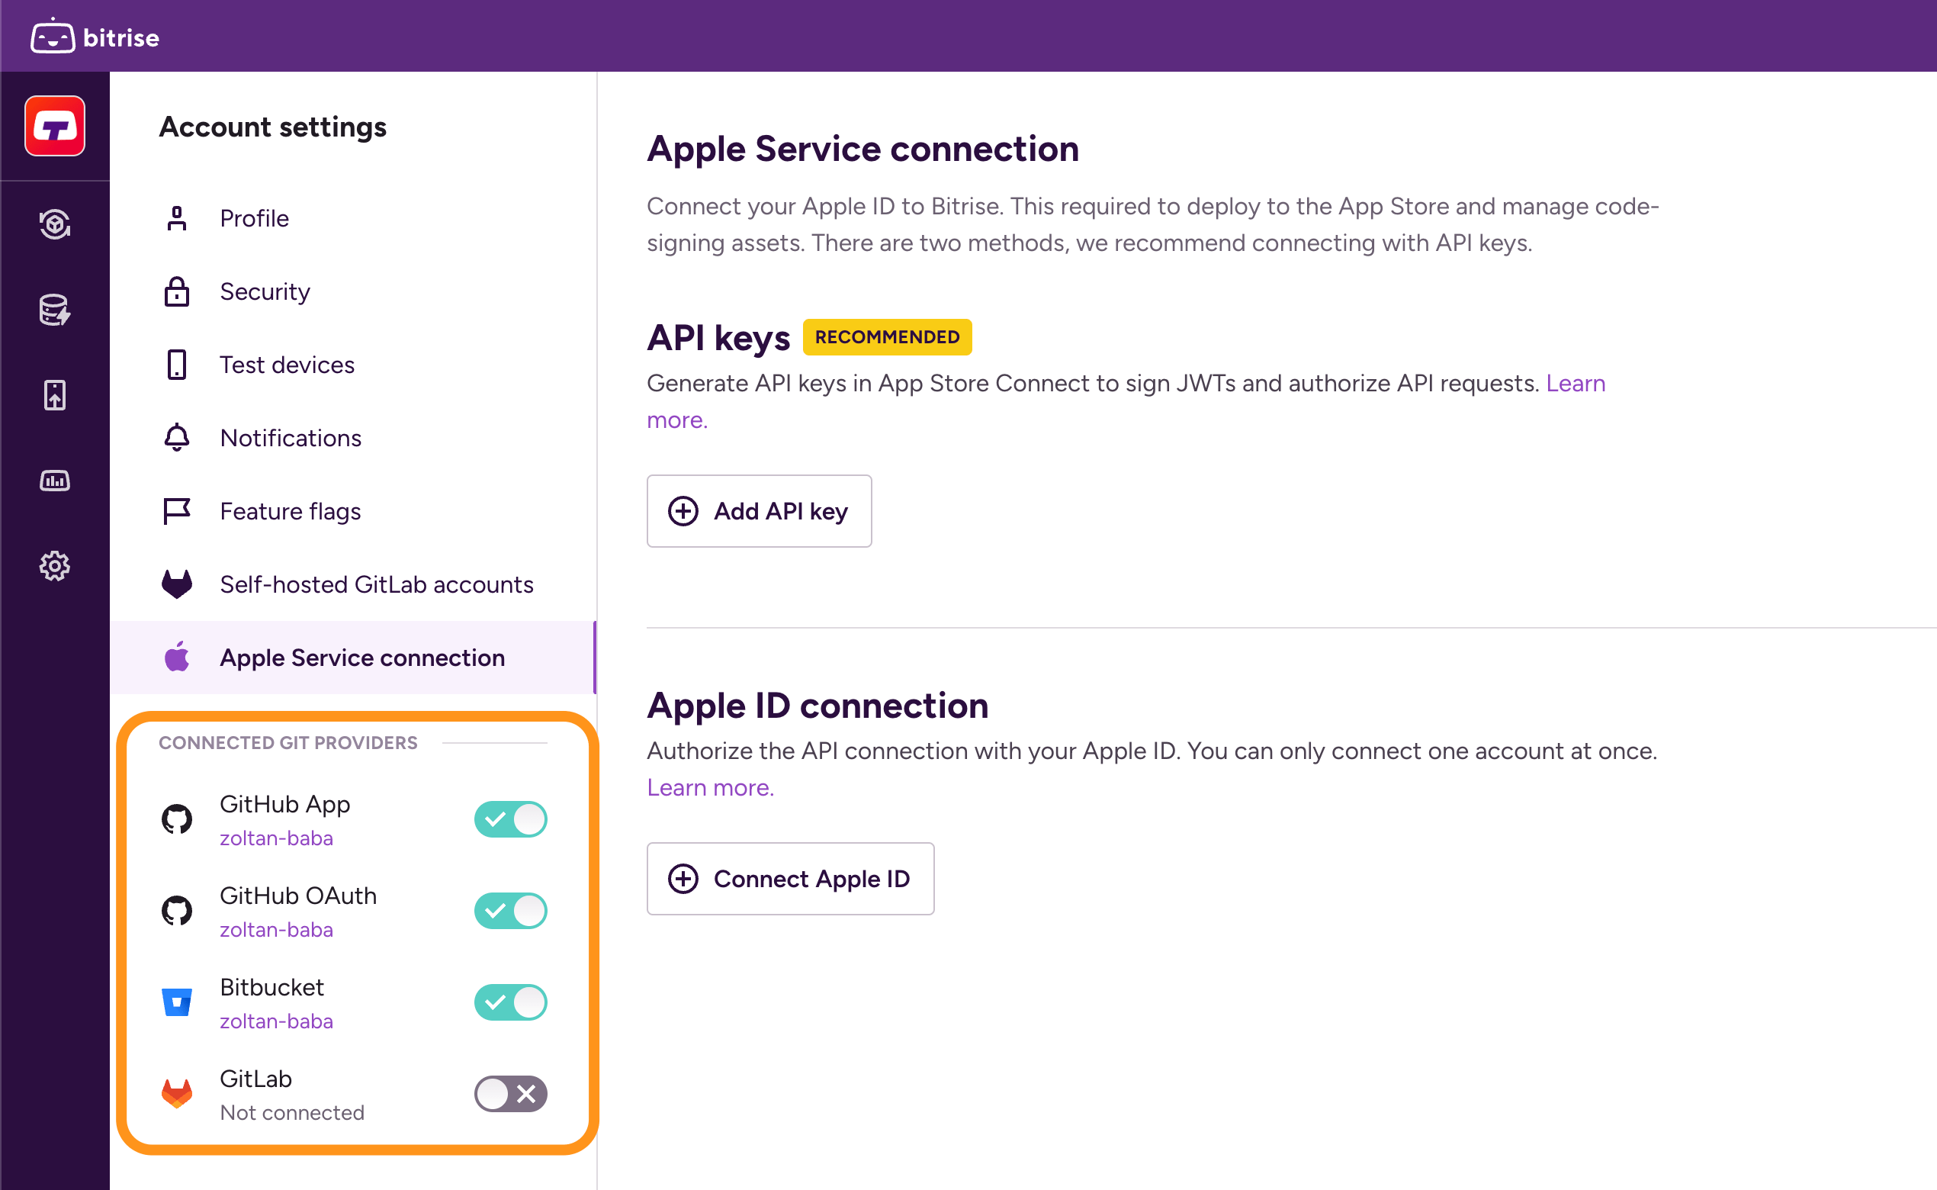Click the GitHub OAuth octocat icon
Viewport: 1937px width, 1190px height.
point(177,911)
